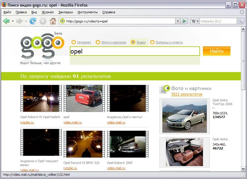The image size is (247, 179).
Task: Open the Файл menu
Action: pyautogui.click(x=7, y=12)
